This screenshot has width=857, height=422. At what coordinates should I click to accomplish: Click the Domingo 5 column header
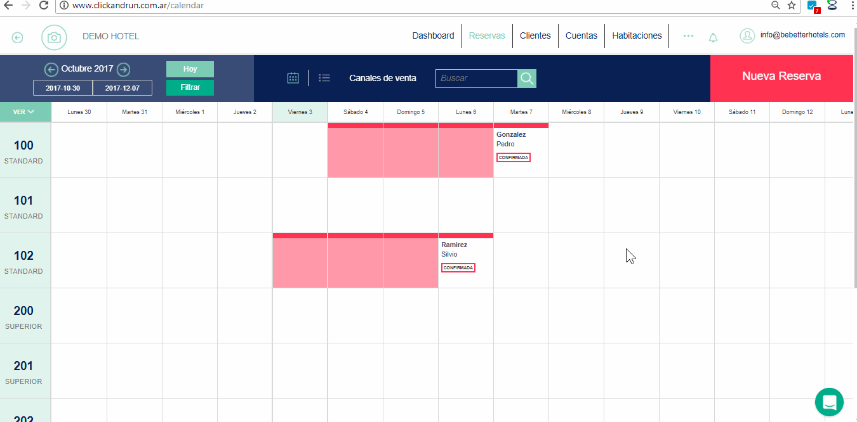point(411,112)
